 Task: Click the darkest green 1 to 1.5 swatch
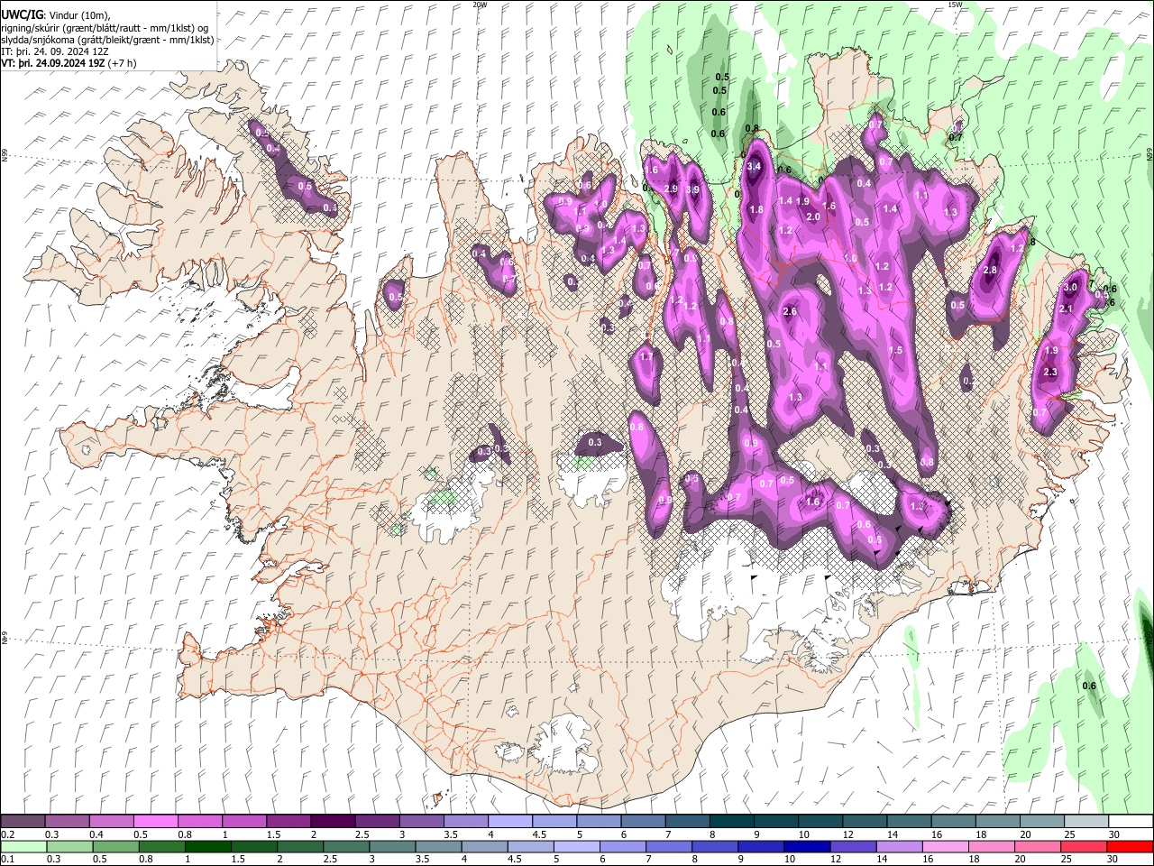(208, 846)
